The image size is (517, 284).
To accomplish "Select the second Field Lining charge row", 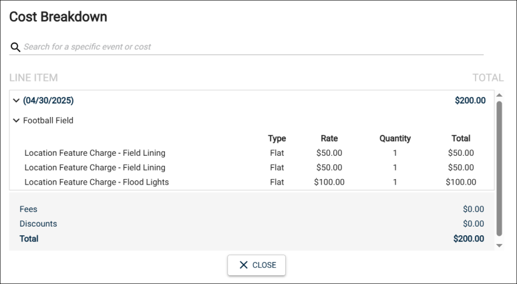I will pyautogui.click(x=94, y=168).
